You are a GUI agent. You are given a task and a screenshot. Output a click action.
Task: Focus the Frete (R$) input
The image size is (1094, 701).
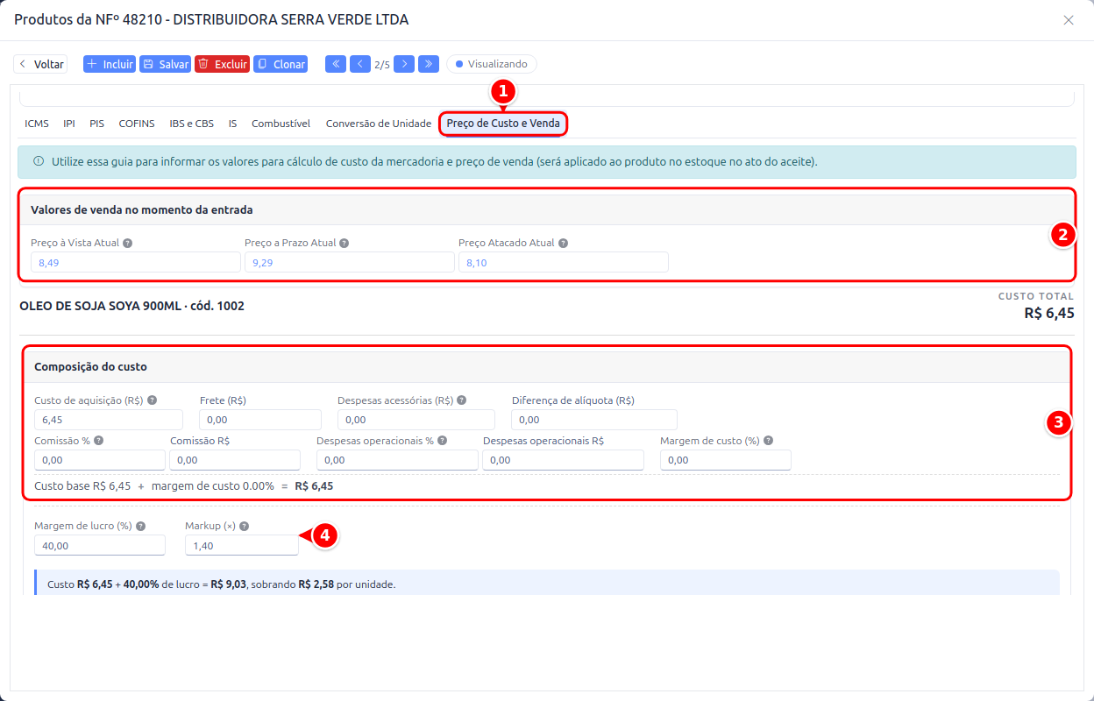click(260, 420)
